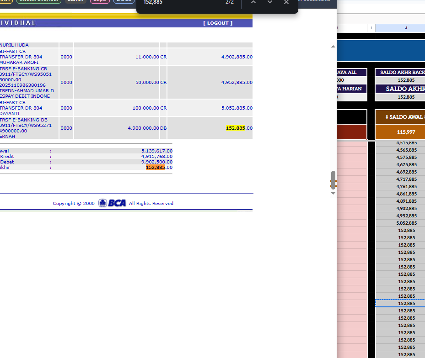Viewport: 425px width, 358px height.
Task: Click the scroll-down arrow of the bank page scrollbar
Action: coord(333,193)
